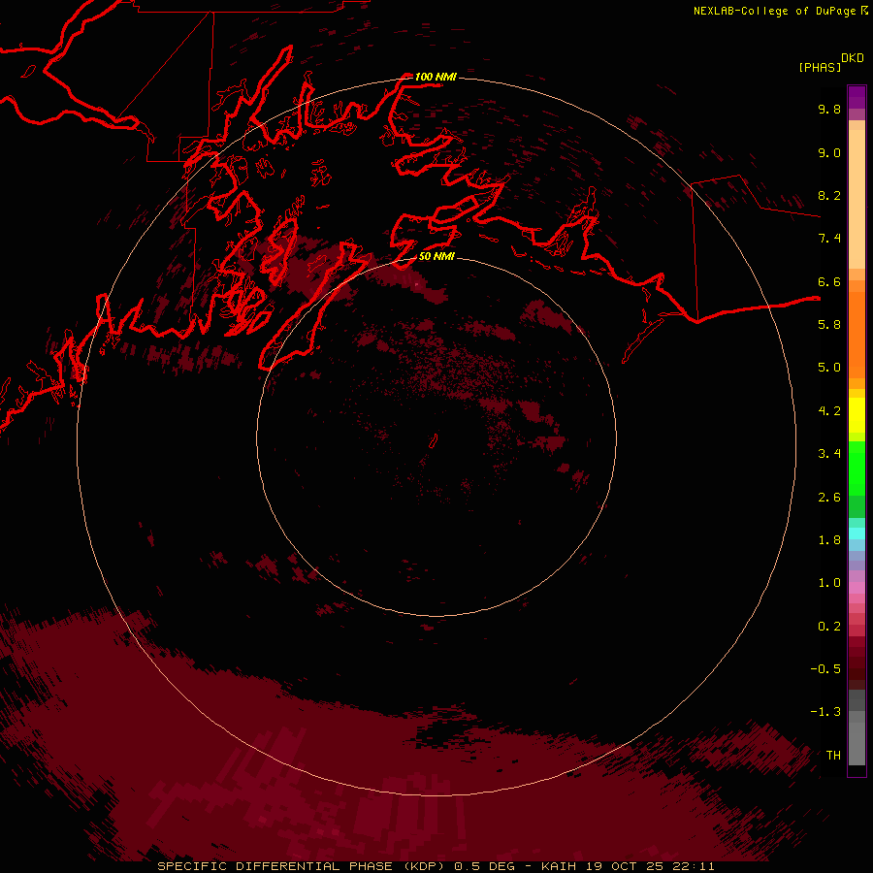Viewport: 873px width, 873px height.
Task: Click the -1.3 legend value
Action: pos(825,712)
